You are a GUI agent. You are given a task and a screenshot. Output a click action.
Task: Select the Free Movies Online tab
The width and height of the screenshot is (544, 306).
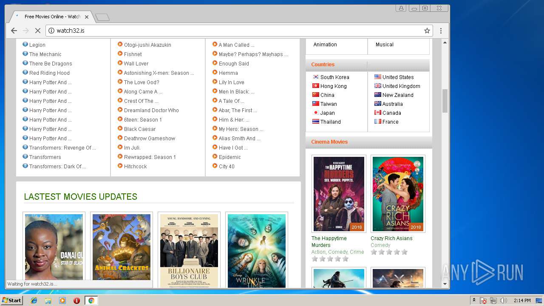52,17
